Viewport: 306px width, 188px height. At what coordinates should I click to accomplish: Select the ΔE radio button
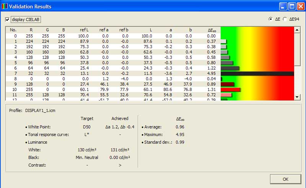[x=270, y=19]
